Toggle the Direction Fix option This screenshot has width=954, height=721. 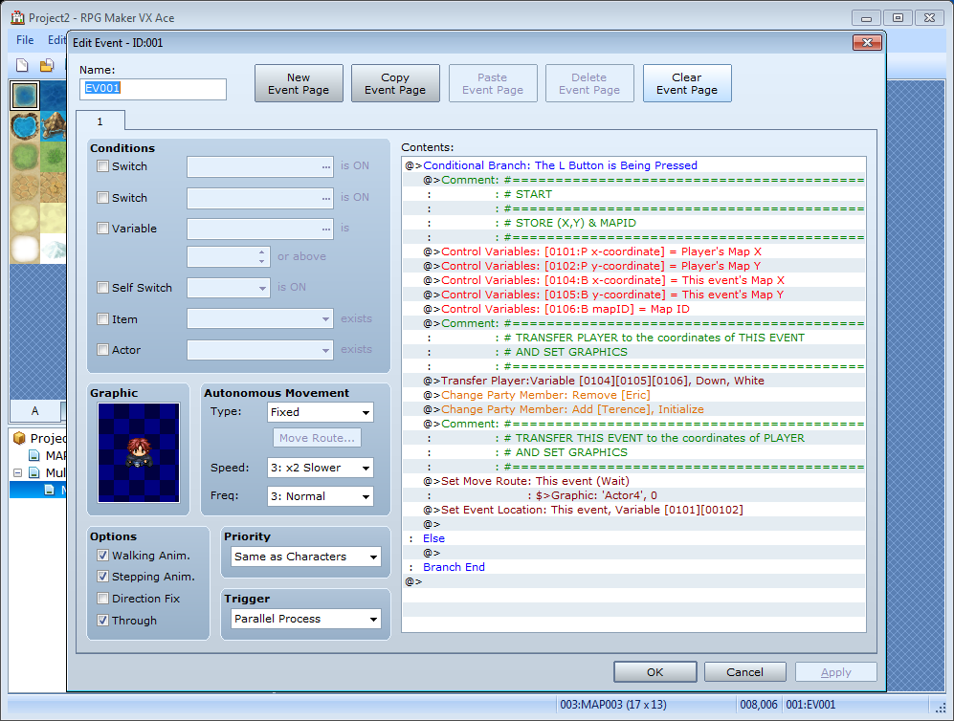(103, 599)
